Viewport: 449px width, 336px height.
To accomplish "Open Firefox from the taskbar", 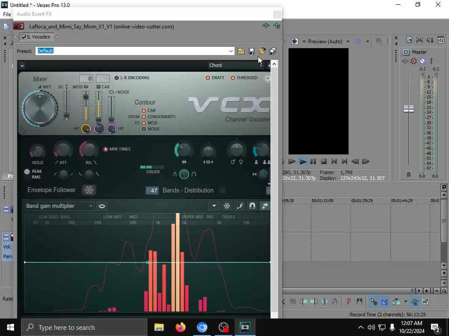I will (x=180, y=327).
